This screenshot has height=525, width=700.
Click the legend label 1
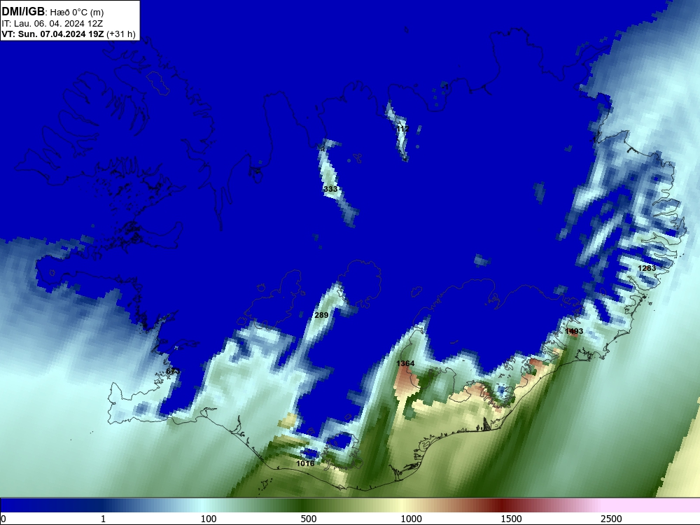pos(103,519)
